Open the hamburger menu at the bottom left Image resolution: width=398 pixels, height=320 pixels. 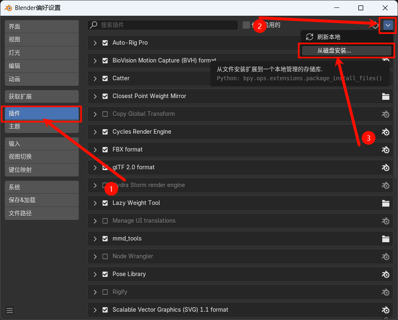[x=10, y=310]
